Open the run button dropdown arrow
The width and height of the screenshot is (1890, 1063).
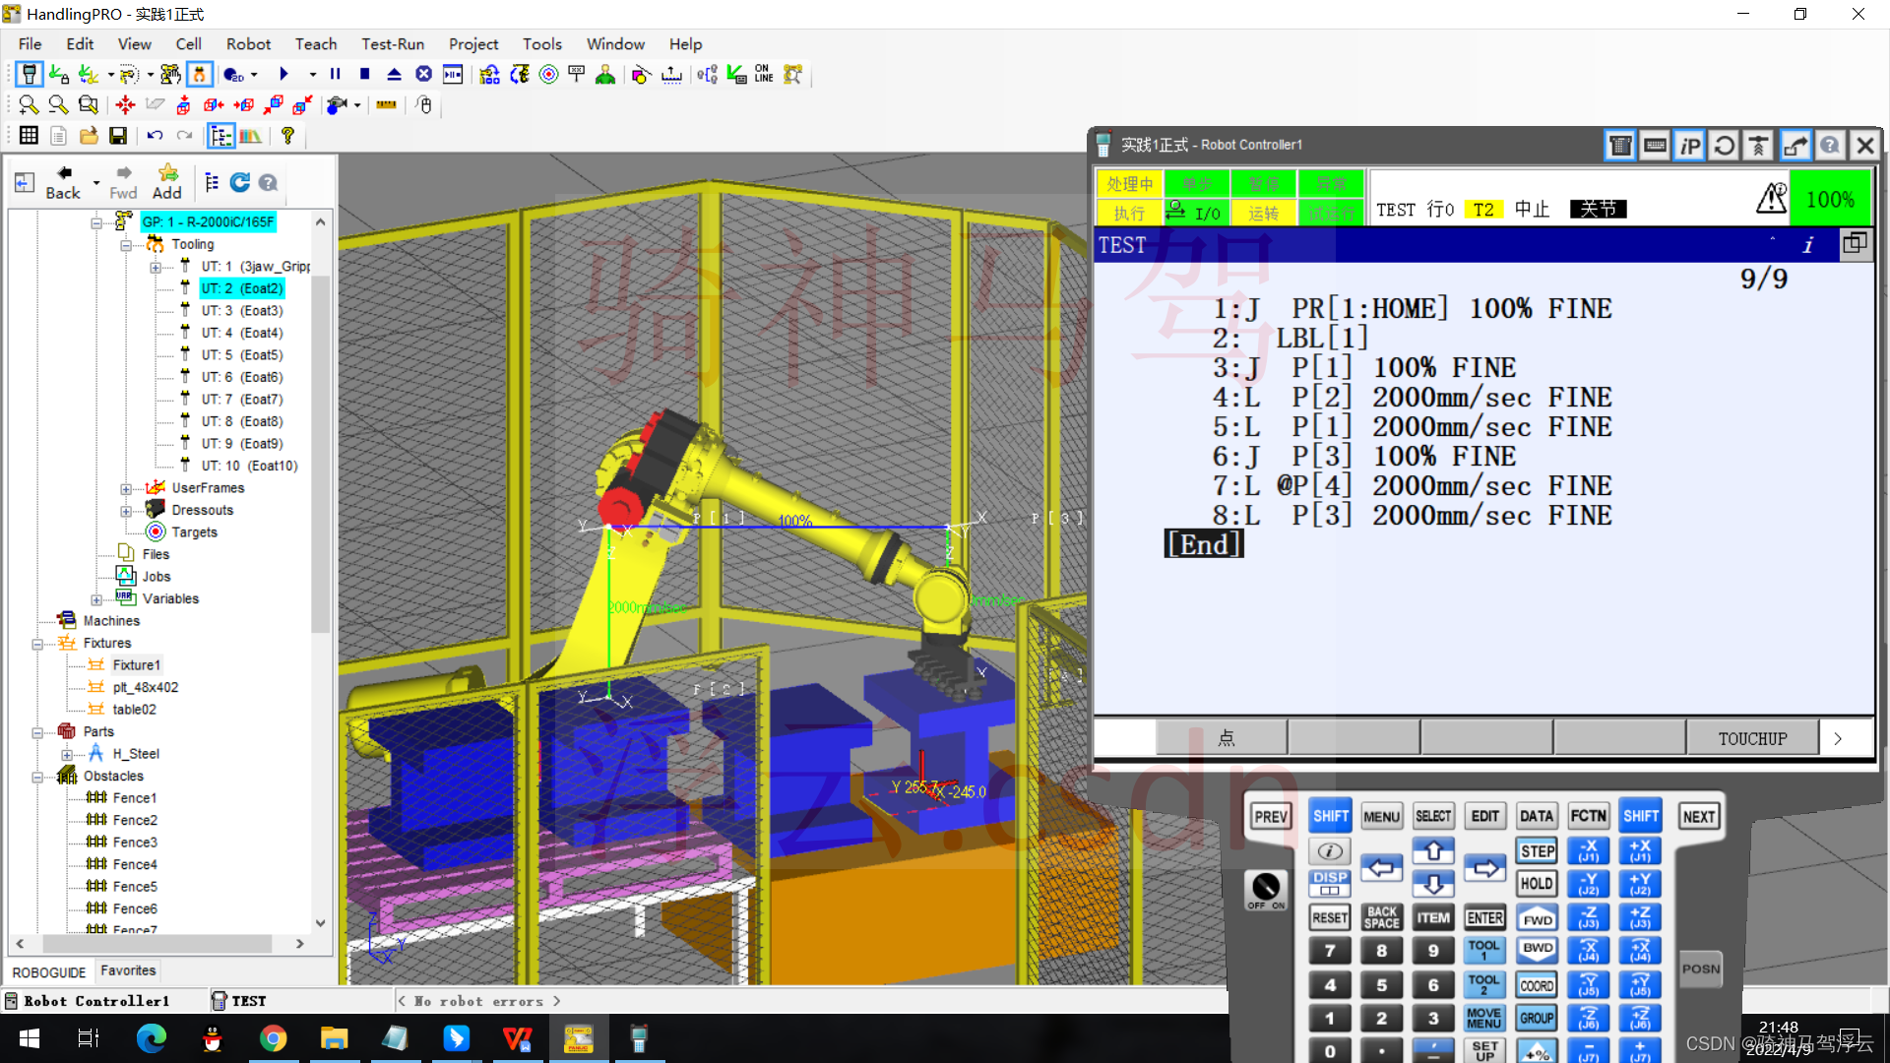312,74
